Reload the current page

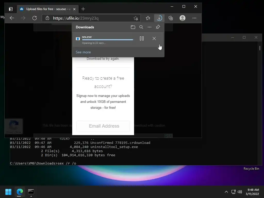point(35,18)
